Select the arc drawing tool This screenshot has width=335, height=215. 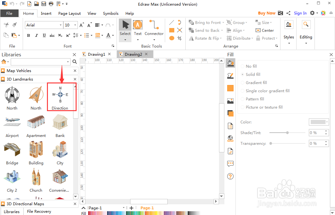(180, 22)
